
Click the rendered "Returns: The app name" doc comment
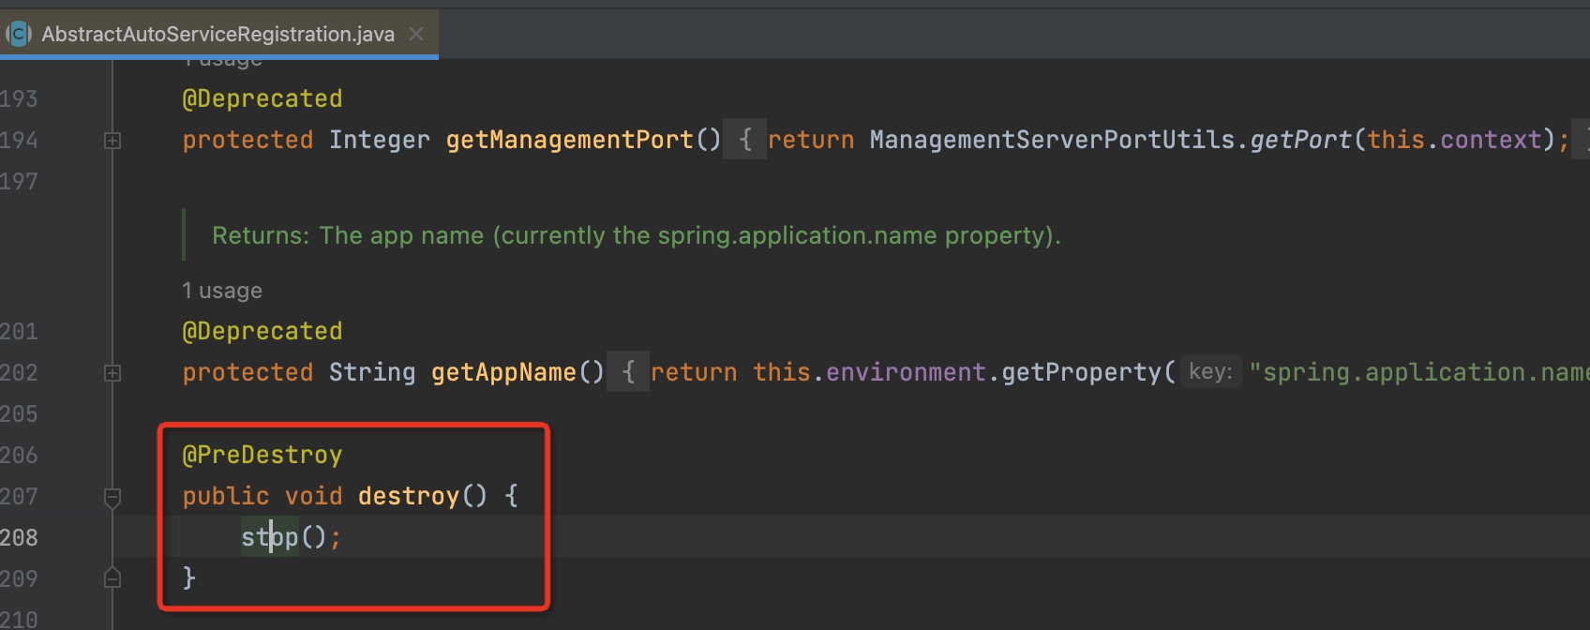[636, 235]
